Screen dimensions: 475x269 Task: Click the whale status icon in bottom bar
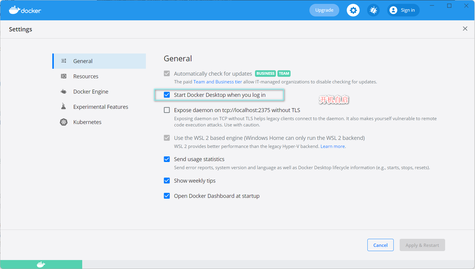tap(41, 265)
